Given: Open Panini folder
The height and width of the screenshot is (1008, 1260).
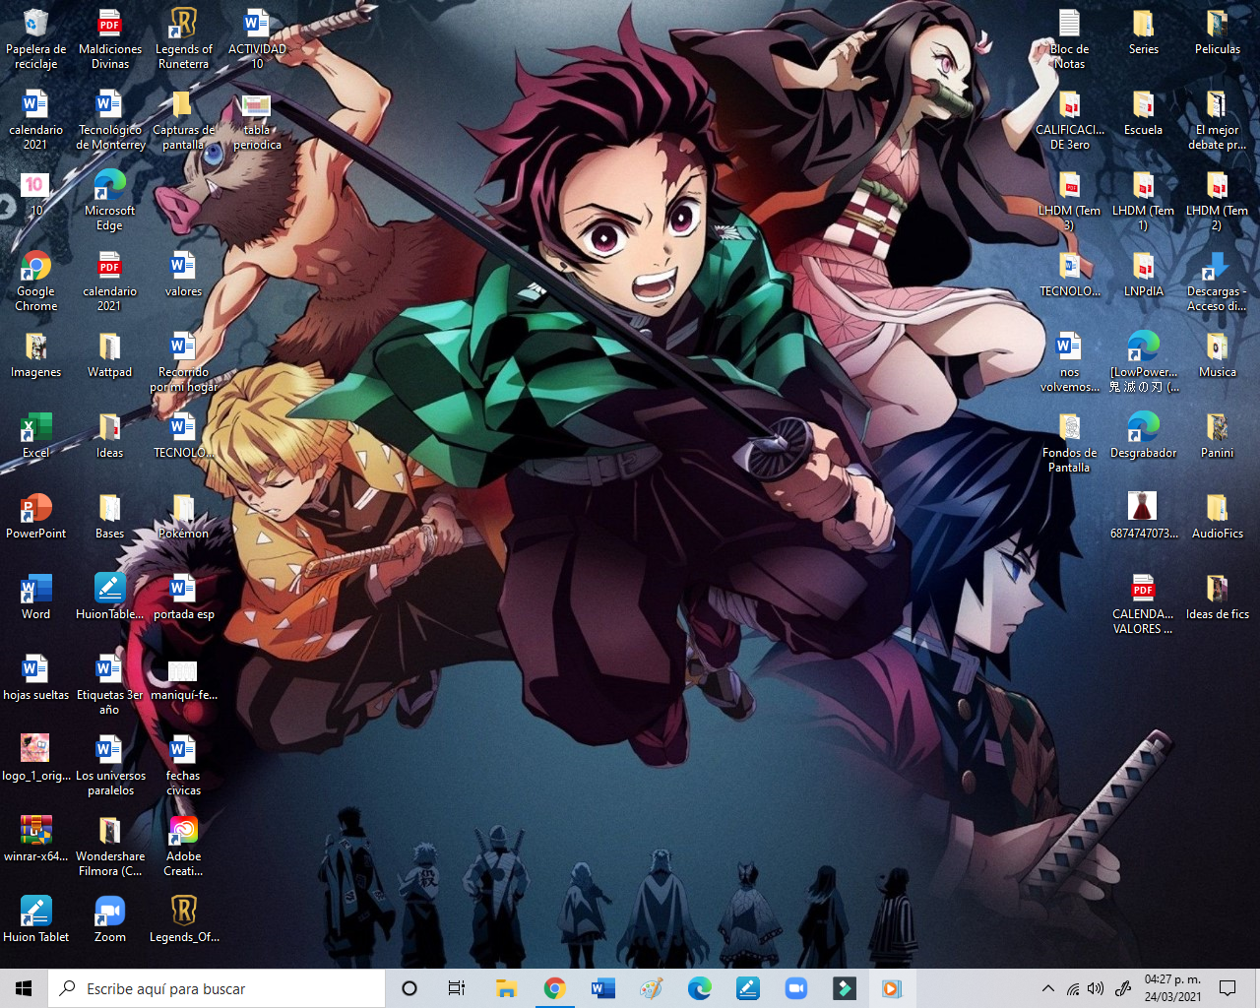Looking at the screenshot, I should click(x=1217, y=435).
